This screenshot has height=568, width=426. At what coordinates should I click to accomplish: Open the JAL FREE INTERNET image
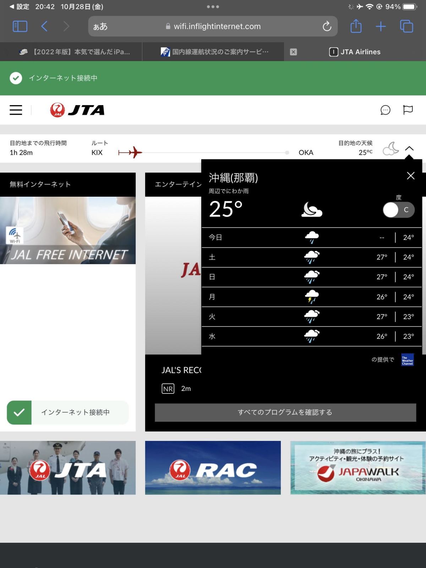(x=68, y=230)
